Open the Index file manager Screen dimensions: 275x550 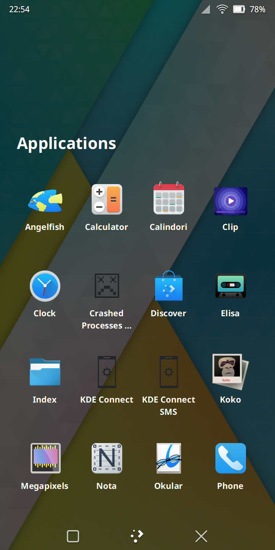click(45, 372)
